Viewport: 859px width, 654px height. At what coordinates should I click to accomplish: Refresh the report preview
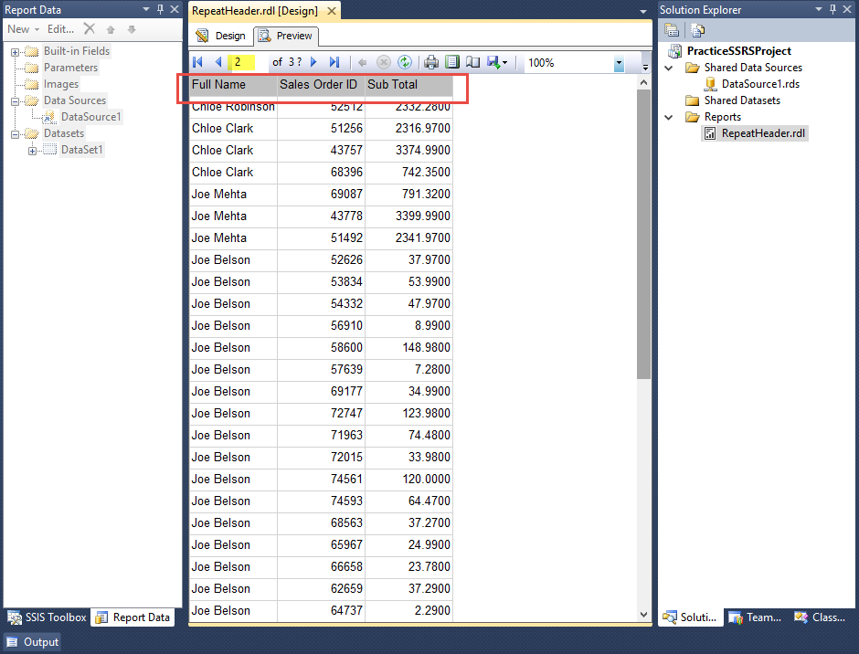[x=404, y=62]
